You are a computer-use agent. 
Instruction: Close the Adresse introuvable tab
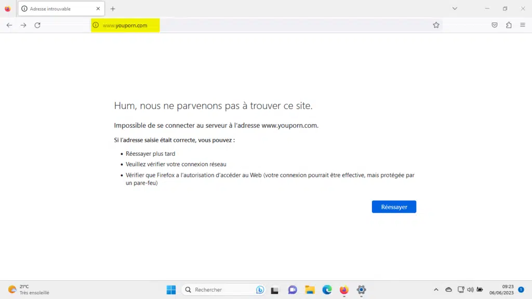98,9
